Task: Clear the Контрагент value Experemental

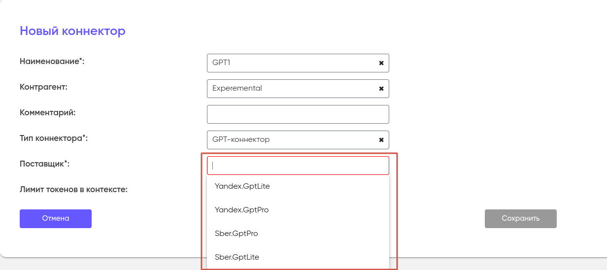Action: coord(381,89)
